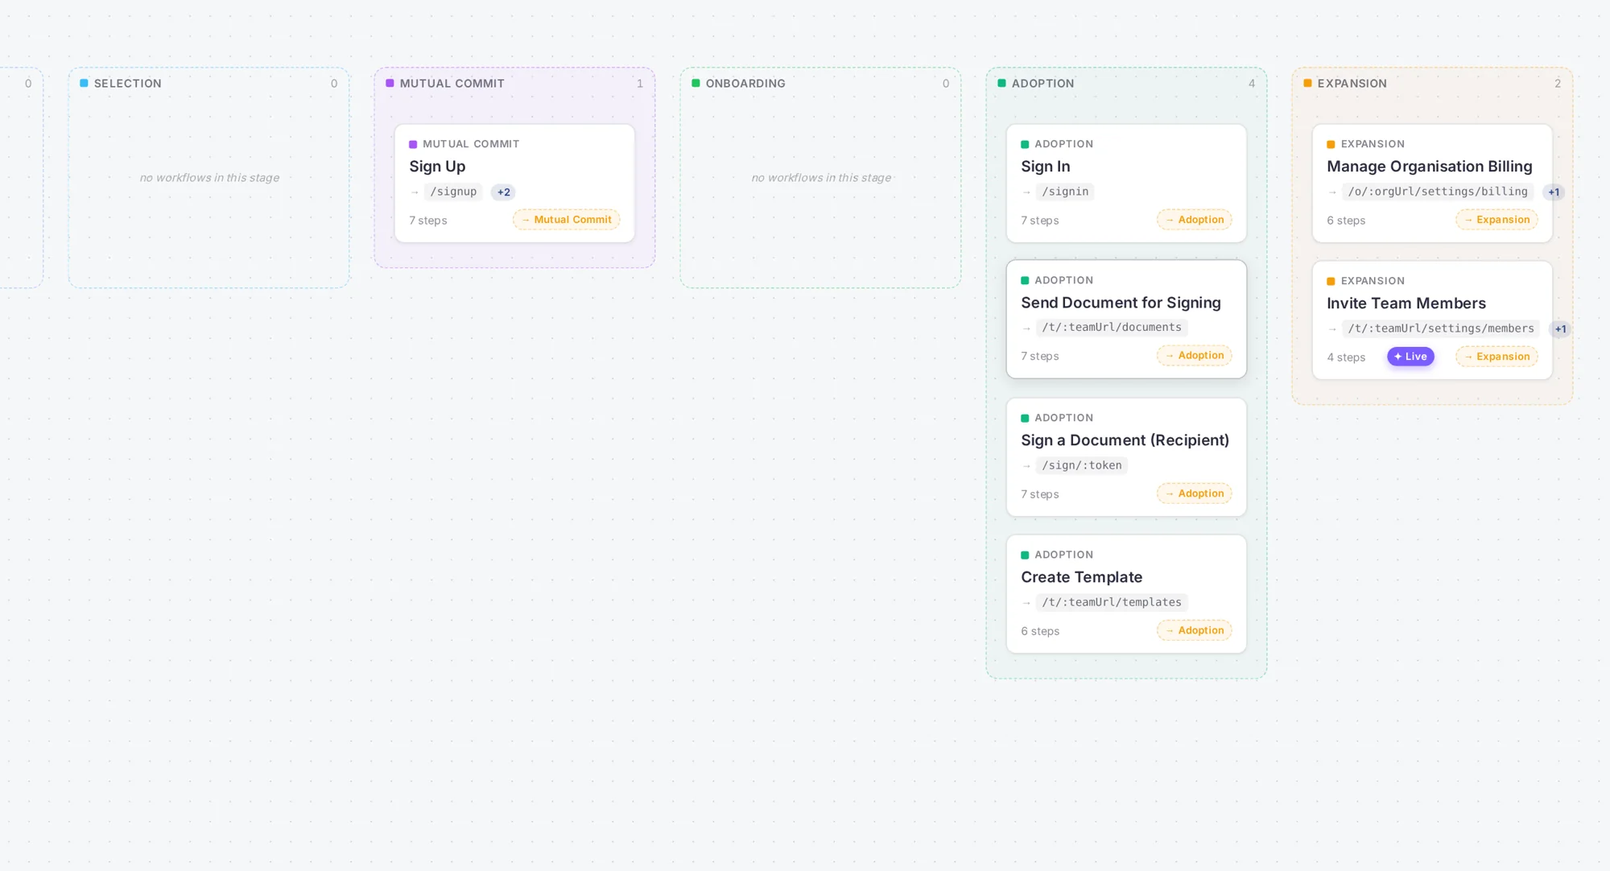This screenshot has width=1610, height=871.
Task: Click workflow count 2 in Expansion column header
Action: point(1558,84)
